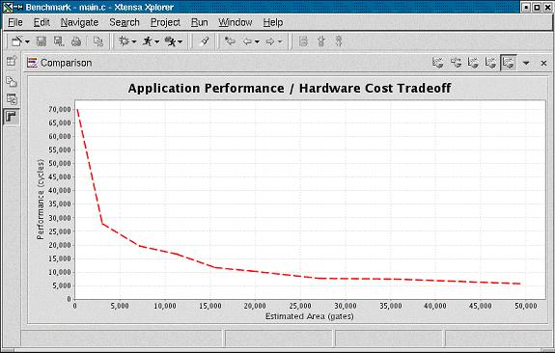Image resolution: width=555 pixels, height=353 pixels.
Task: Click the top icon in left sidebar
Action: [12, 61]
